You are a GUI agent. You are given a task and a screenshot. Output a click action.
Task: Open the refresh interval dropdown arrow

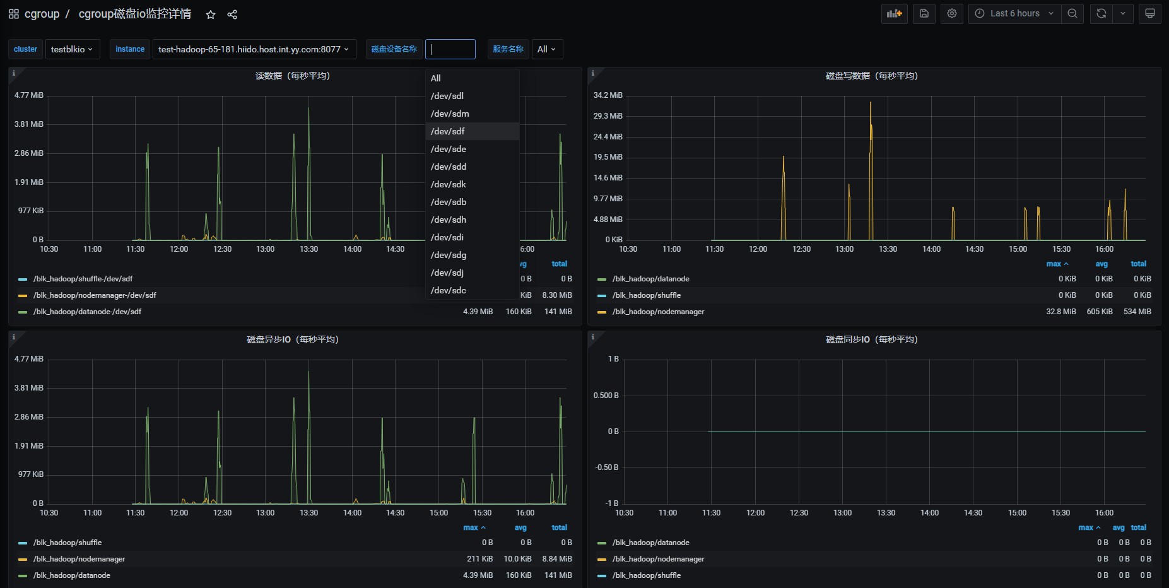click(x=1122, y=13)
